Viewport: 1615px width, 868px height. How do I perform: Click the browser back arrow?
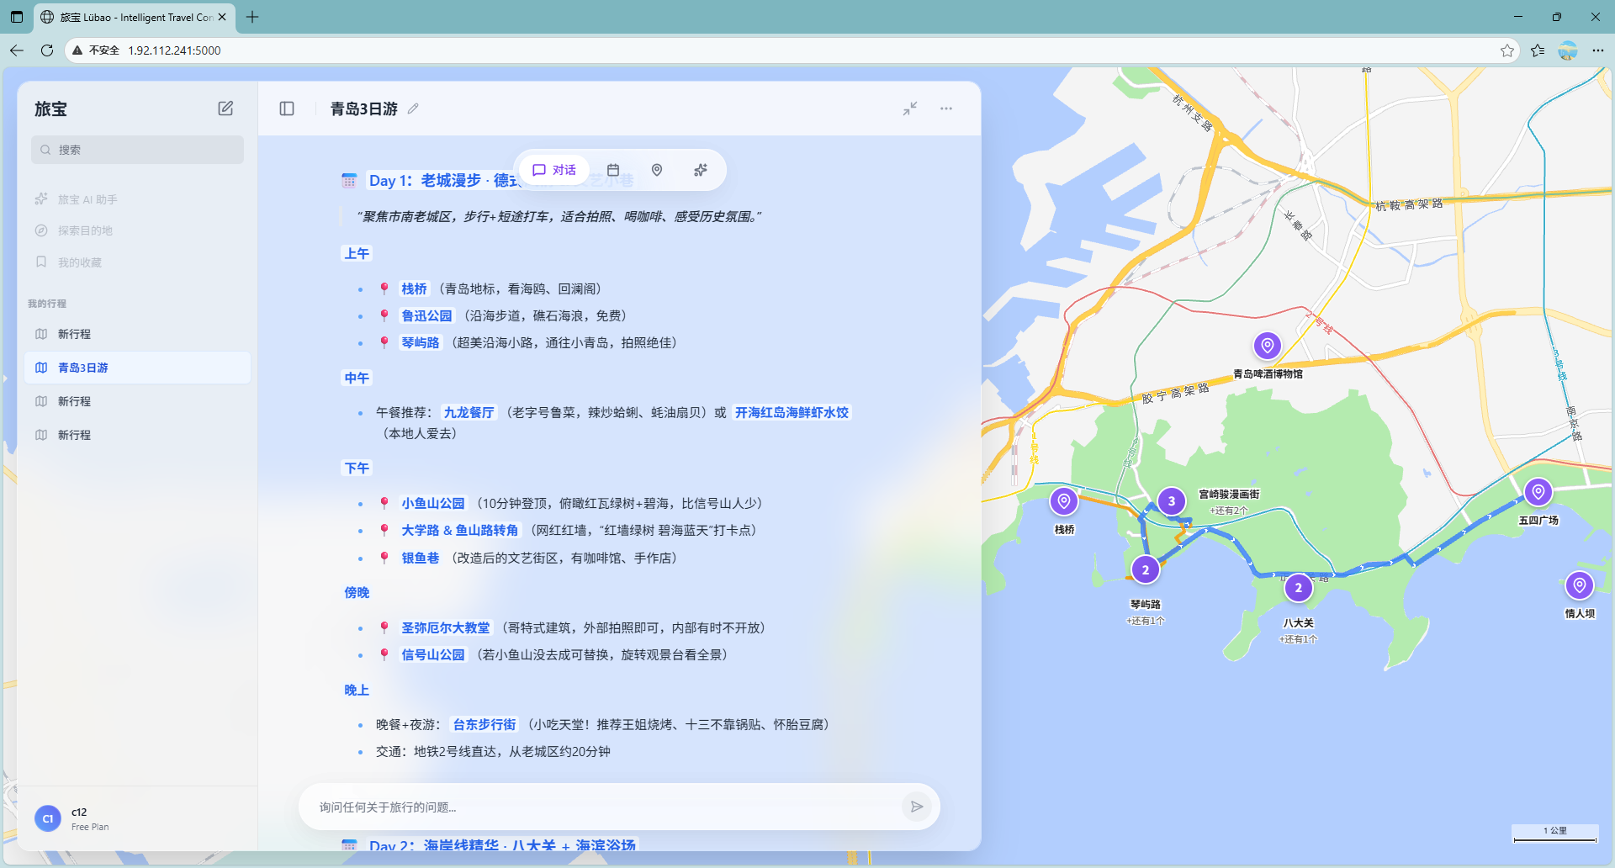[x=17, y=50]
